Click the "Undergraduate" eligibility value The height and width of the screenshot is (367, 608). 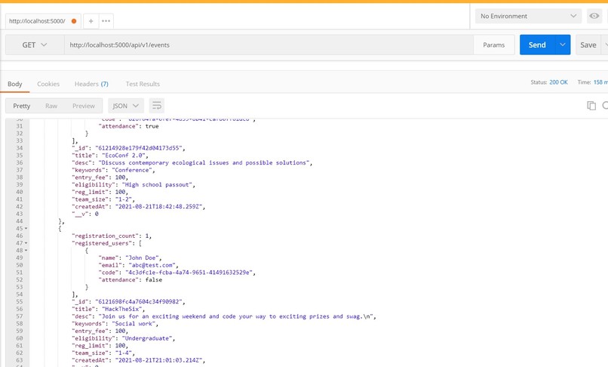(x=147, y=338)
